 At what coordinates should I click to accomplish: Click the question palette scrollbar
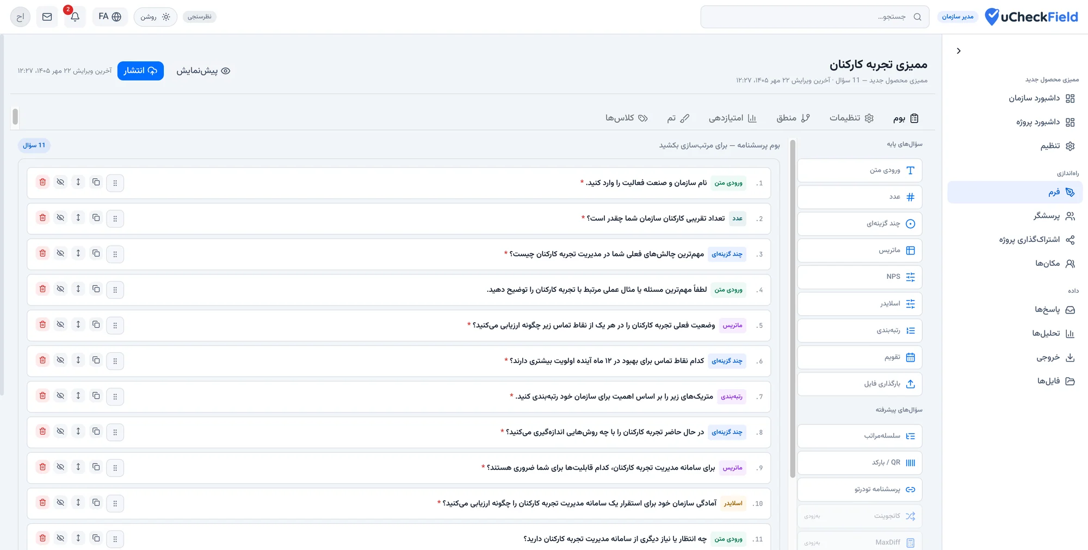pyautogui.click(x=793, y=309)
